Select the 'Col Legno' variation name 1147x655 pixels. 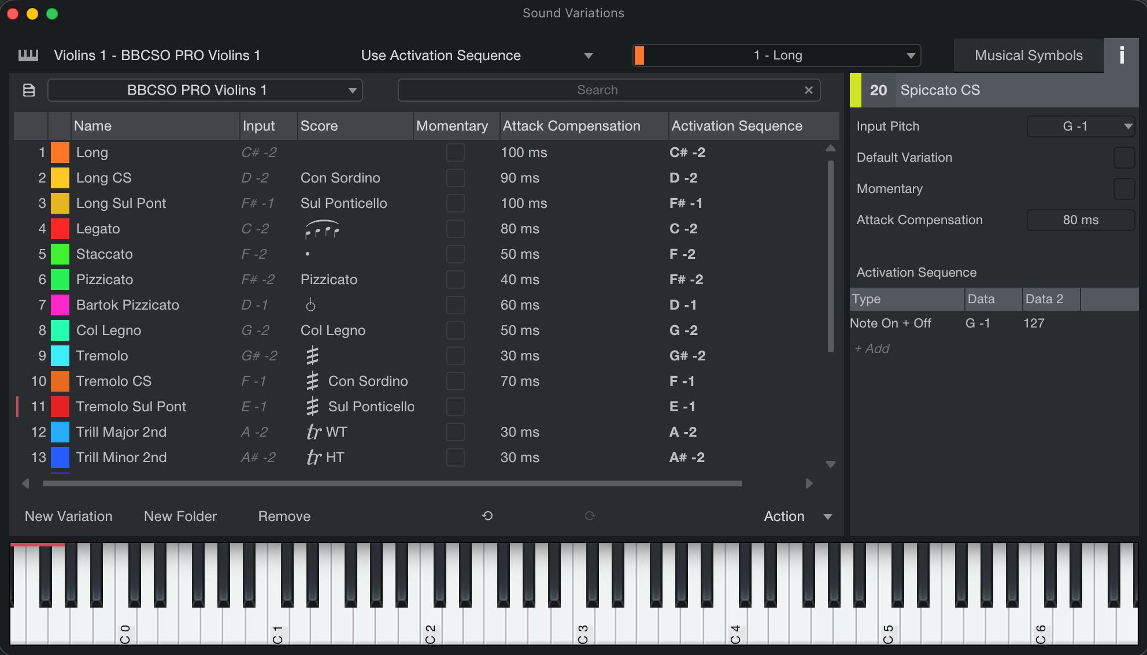coord(109,330)
